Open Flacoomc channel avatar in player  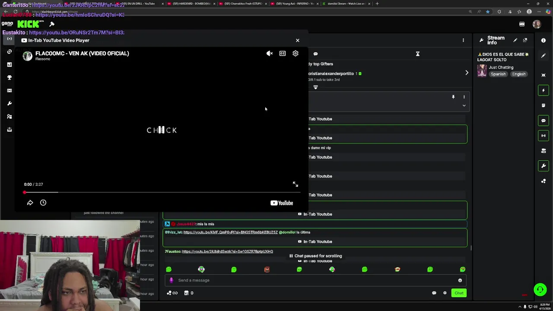click(28, 56)
